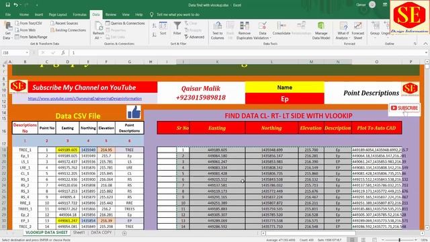Screen dimensions: 430x242
Task: Open the Customize Quick Access Toolbar dropdown
Action: click(x=37, y=5)
